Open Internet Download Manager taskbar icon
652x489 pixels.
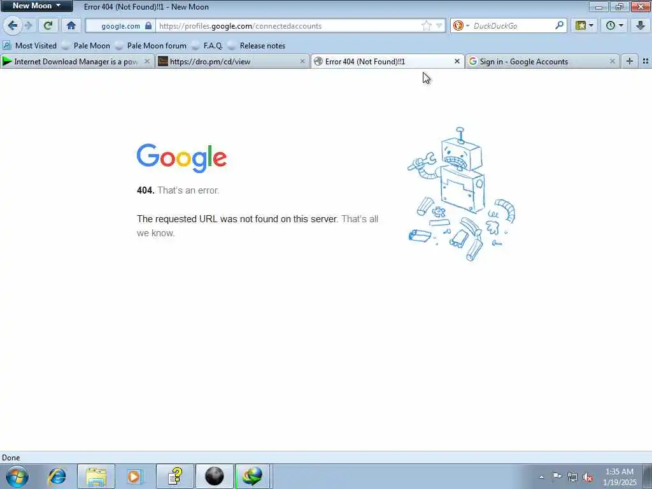tap(253, 476)
